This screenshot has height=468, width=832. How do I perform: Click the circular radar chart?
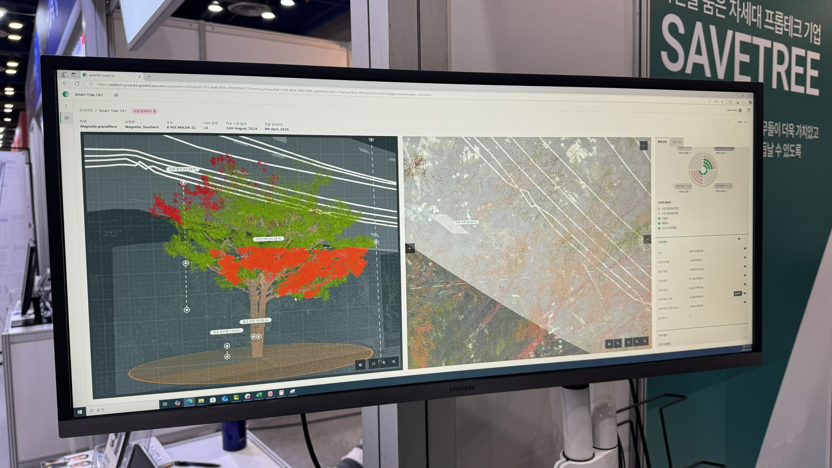(702, 170)
